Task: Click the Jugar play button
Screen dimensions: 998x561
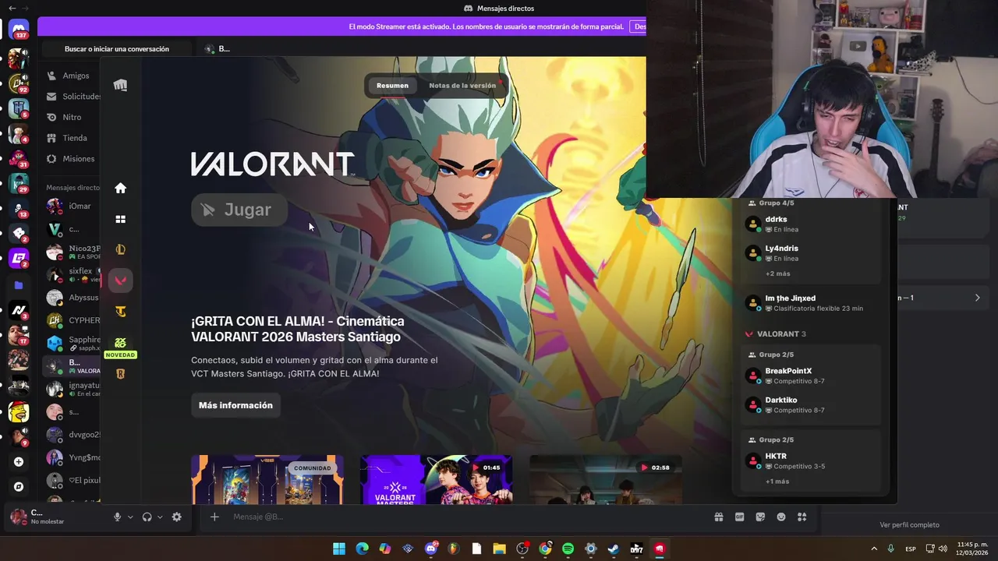Action: click(x=239, y=210)
